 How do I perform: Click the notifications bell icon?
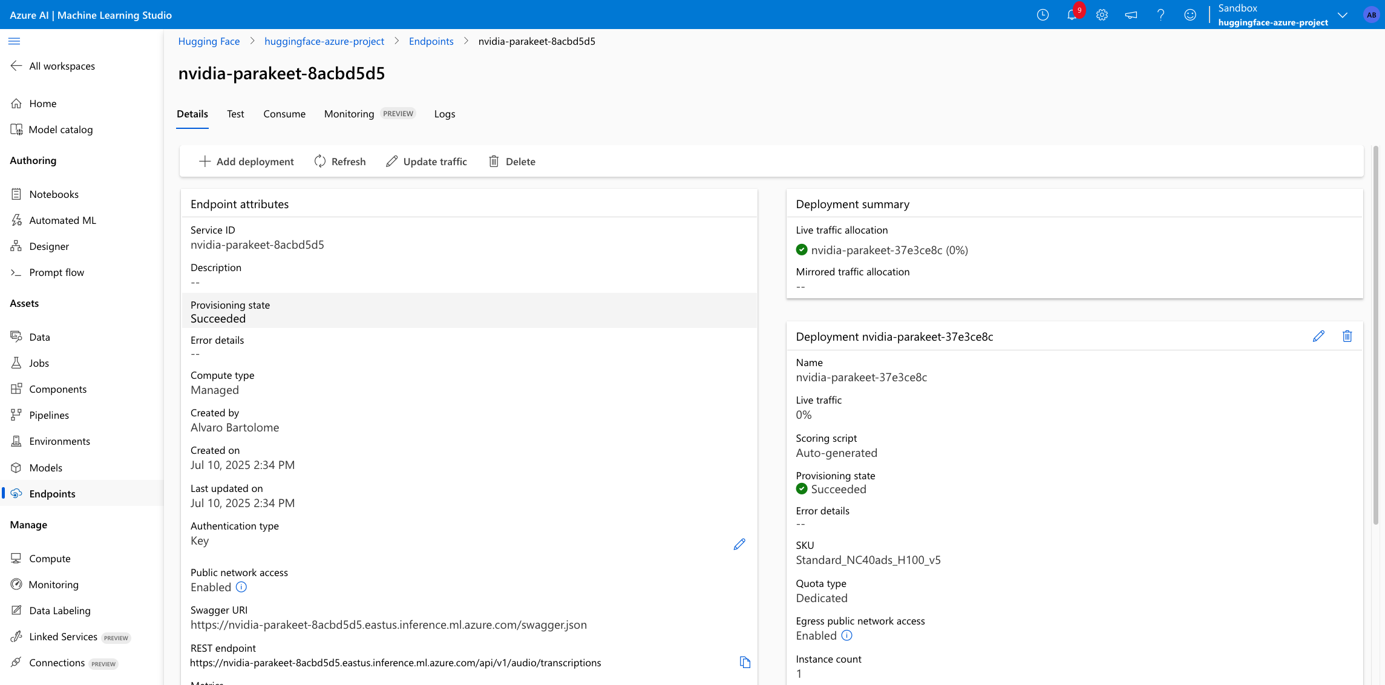1072,15
